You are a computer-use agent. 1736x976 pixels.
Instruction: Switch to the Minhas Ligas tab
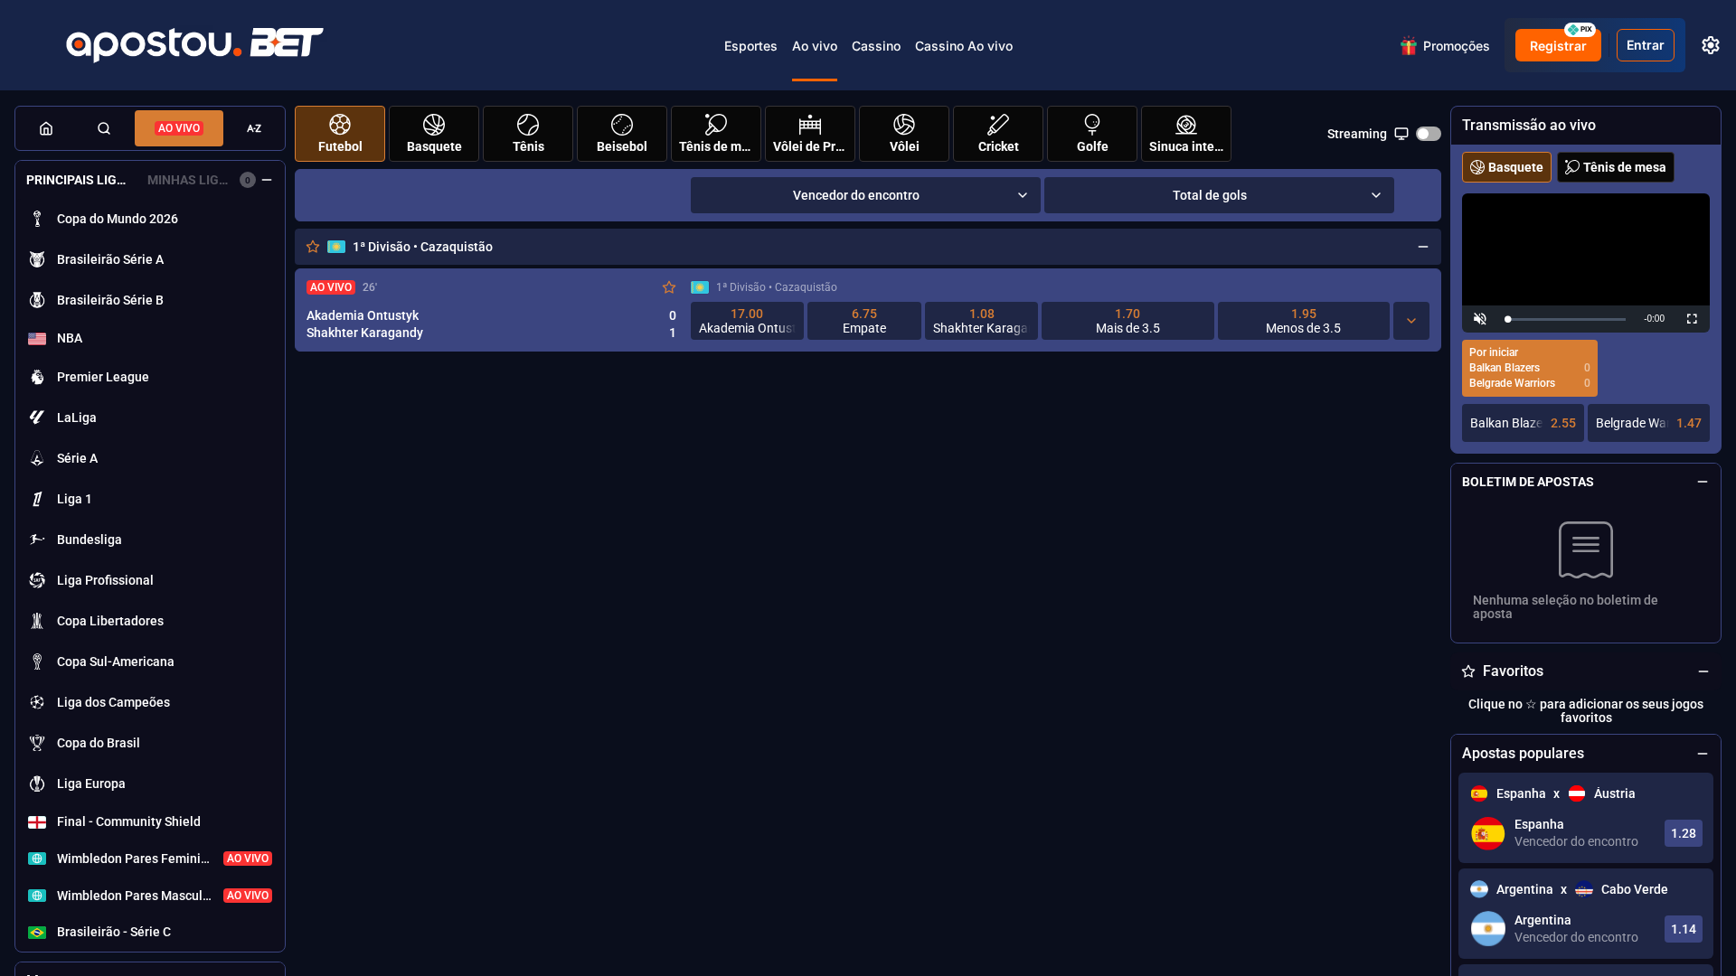pyautogui.click(x=188, y=180)
